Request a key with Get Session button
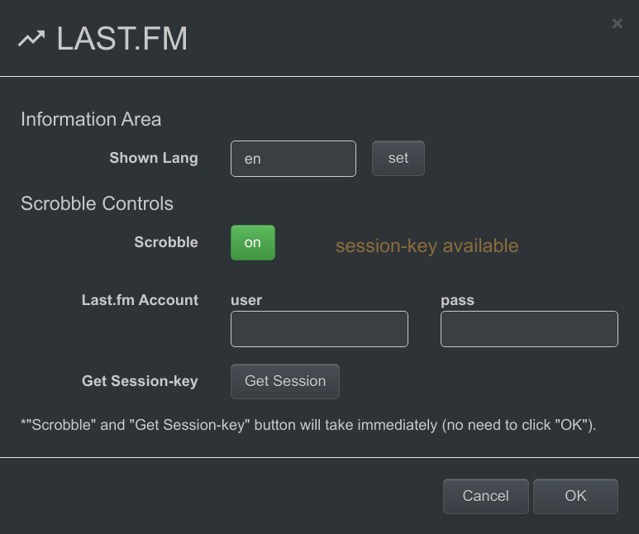This screenshot has height=534, width=639. (x=285, y=381)
